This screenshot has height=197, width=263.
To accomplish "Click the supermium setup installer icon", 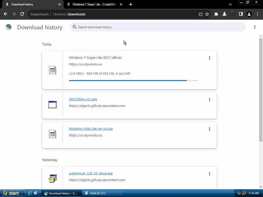I will pos(52,178).
